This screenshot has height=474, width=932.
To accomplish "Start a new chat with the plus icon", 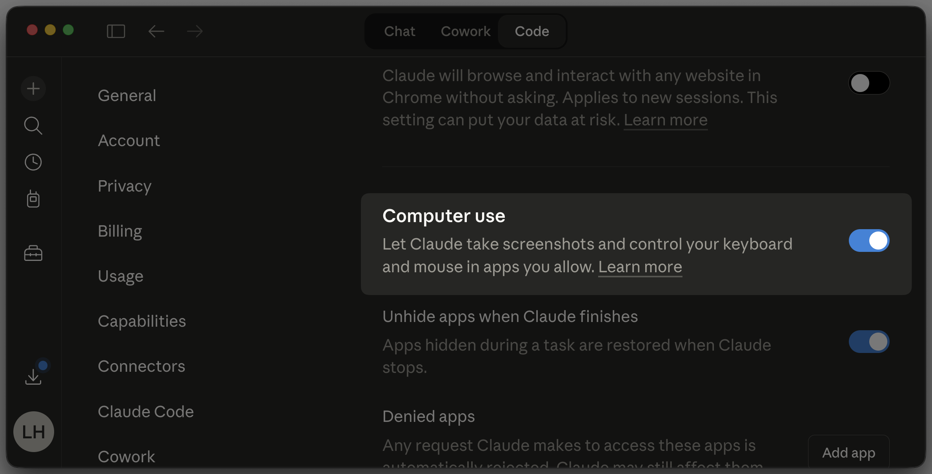I will click(33, 89).
